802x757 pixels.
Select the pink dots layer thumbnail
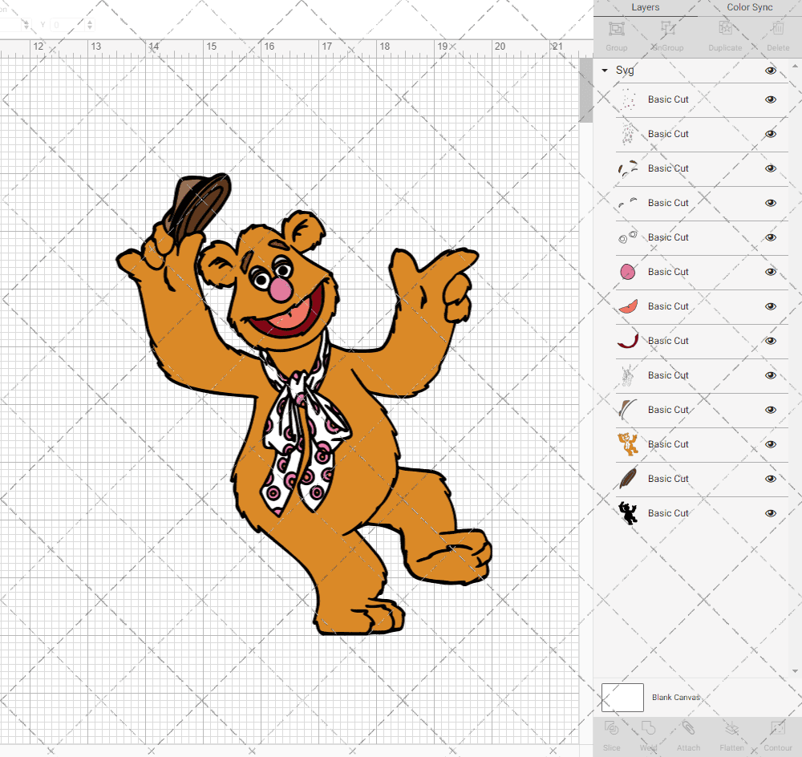(628, 99)
